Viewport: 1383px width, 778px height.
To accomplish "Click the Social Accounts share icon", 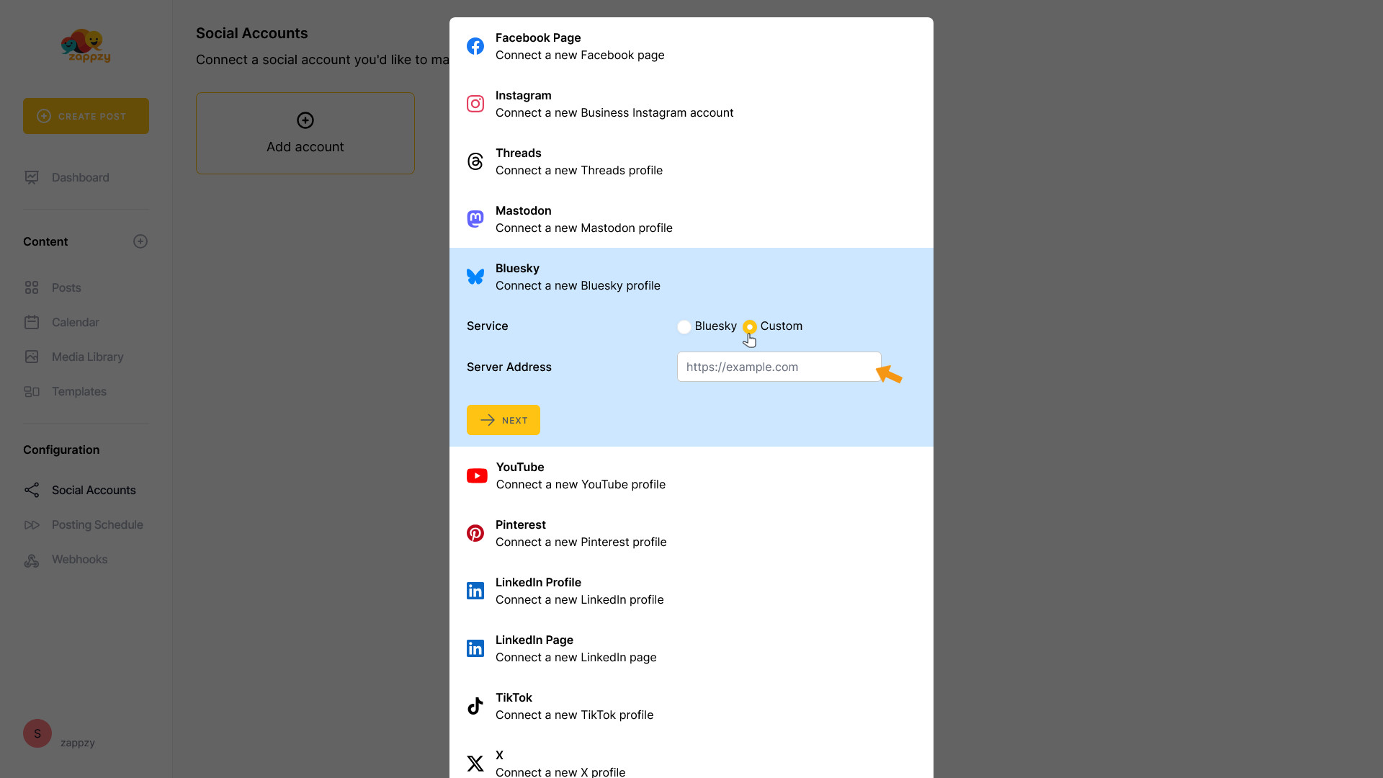I will [x=32, y=490].
